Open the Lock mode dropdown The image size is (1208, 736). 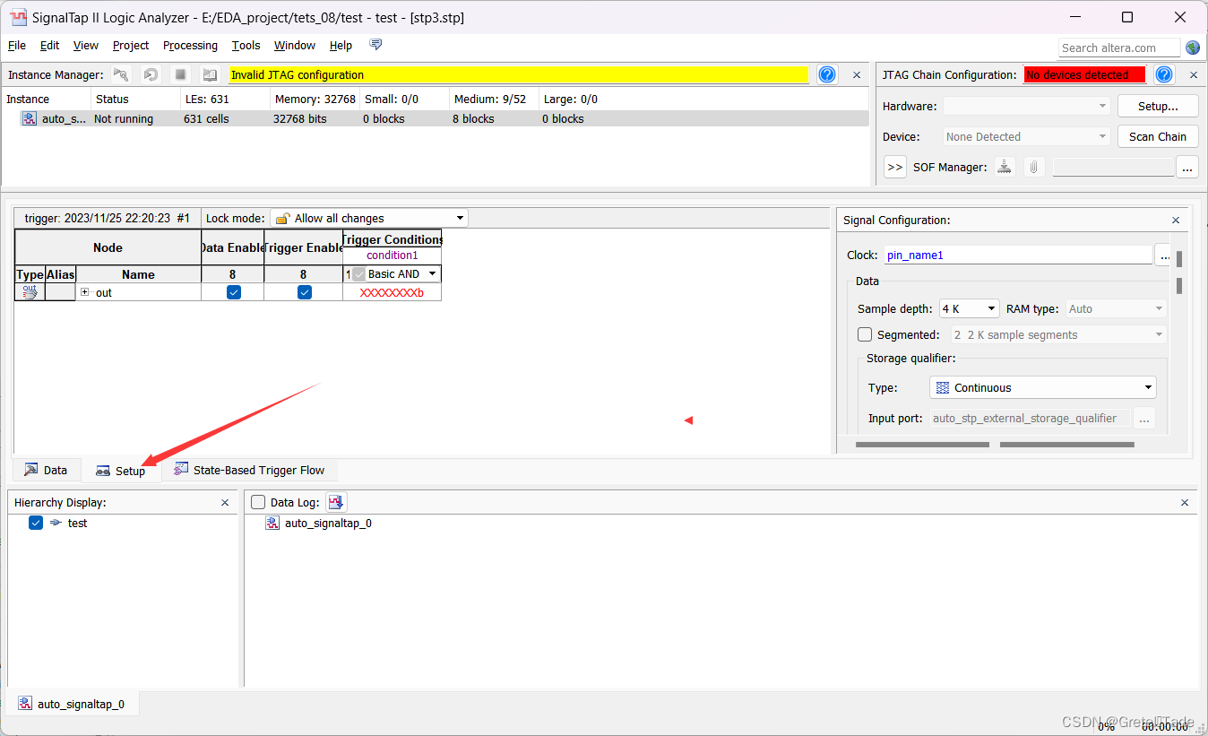tap(368, 218)
